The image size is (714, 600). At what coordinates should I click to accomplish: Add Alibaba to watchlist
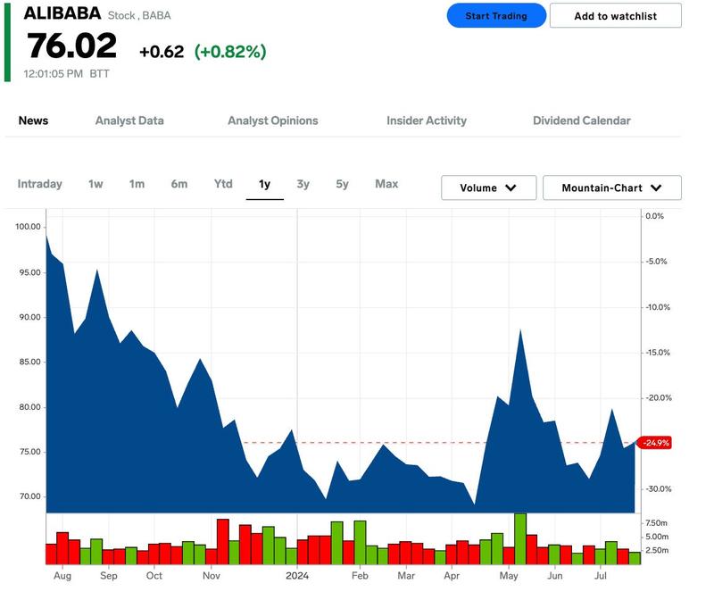click(615, 16)
